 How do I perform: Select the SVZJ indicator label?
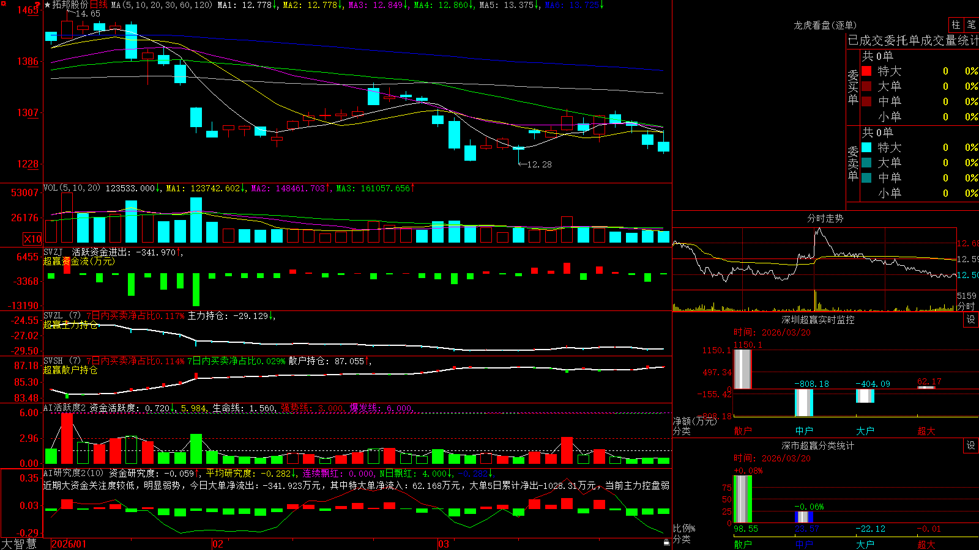coord(53,252)
